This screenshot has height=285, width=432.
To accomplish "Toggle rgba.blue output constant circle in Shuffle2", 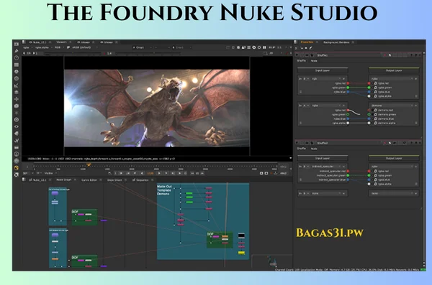I will [x=376, y=179].
